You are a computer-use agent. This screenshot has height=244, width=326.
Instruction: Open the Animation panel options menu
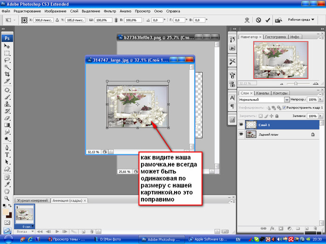[x=233, y=201]
